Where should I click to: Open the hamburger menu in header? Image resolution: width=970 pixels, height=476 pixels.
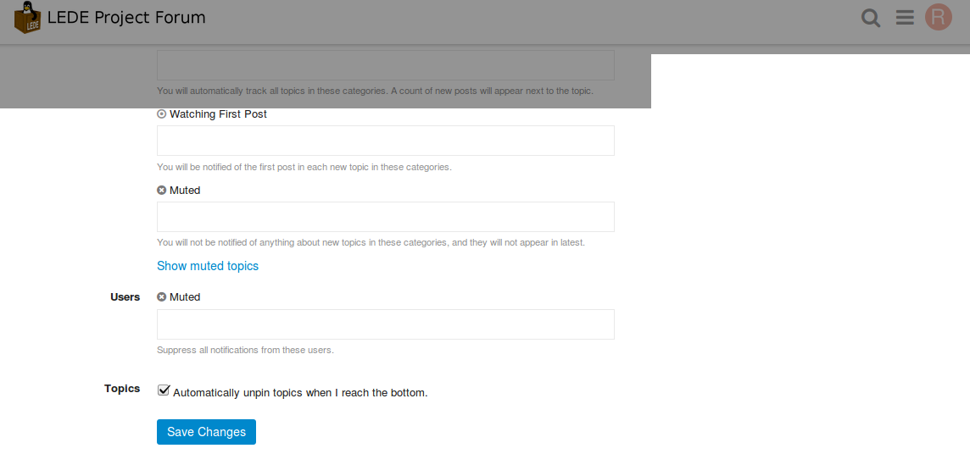(905, 18)
